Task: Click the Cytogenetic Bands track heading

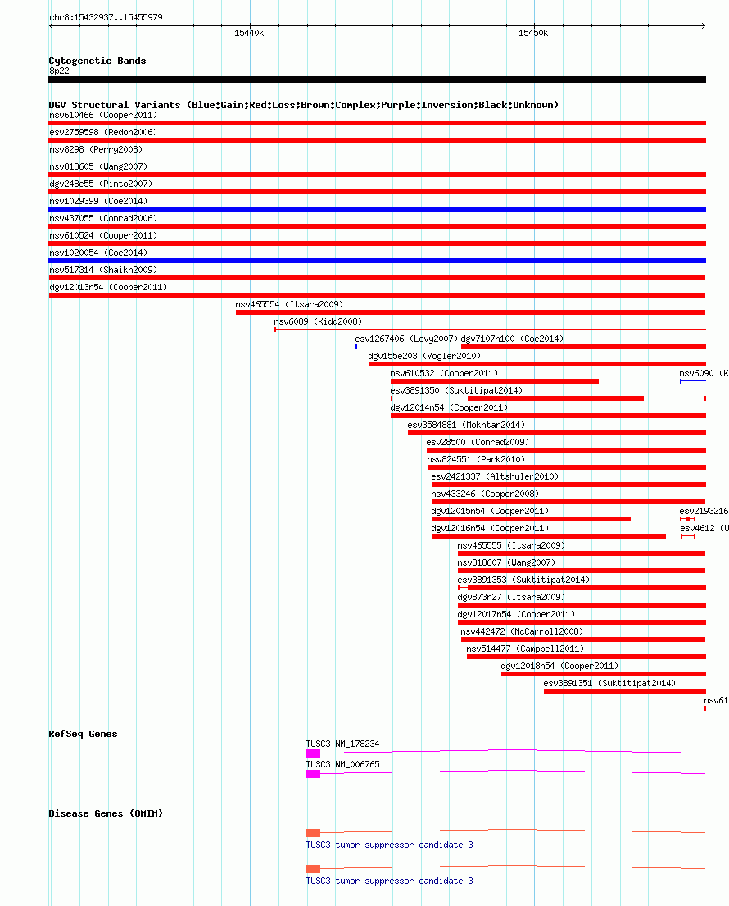Action: coord(97,61)
